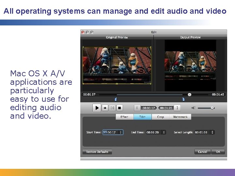The width and height of the screenshot is (235, 176).
Task: Click the Restore Defaults button
Action: pos(97,152)
